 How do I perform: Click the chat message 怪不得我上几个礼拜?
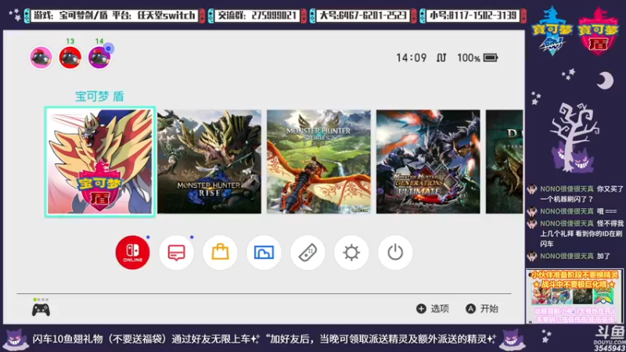[x=575, y=233]
